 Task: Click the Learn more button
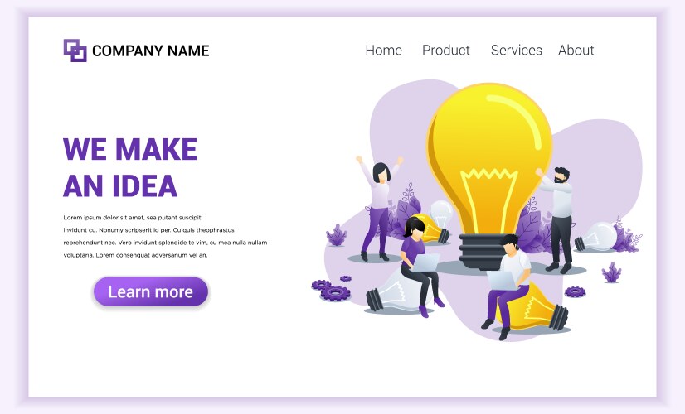pyautogui.click(x=151, y=291)
